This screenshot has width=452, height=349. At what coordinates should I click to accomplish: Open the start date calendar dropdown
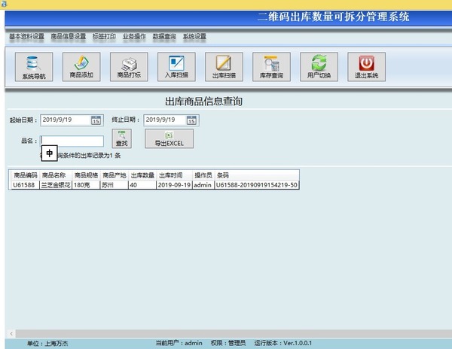[x=96, y=120]
